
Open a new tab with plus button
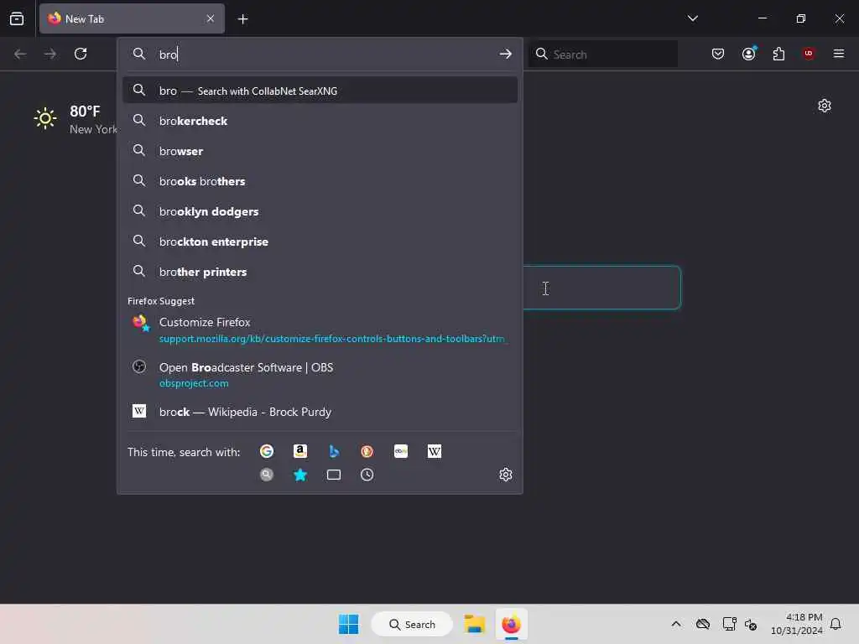pyautogui.click(x=242, y=19)
